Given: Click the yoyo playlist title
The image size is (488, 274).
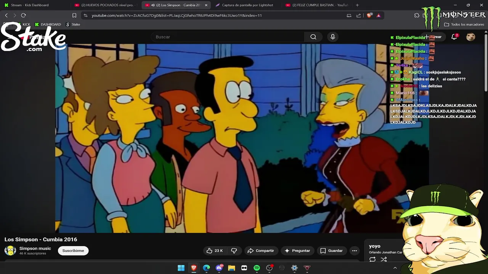Looking at the screenshot, I should [x=375, y=246].
